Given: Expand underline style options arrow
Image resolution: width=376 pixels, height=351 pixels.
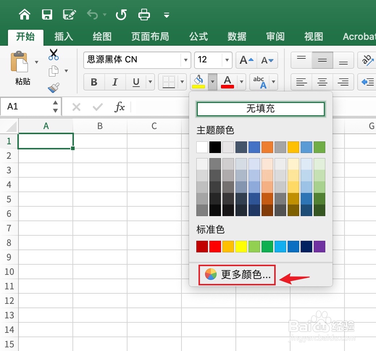Looking at the screenshot, I should (x=150, y=82).
